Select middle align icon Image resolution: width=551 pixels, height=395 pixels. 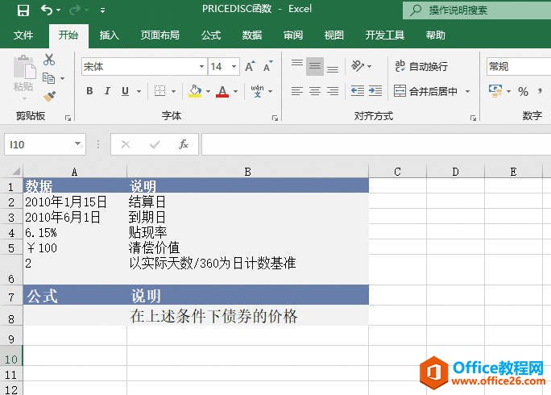(315, 66)
